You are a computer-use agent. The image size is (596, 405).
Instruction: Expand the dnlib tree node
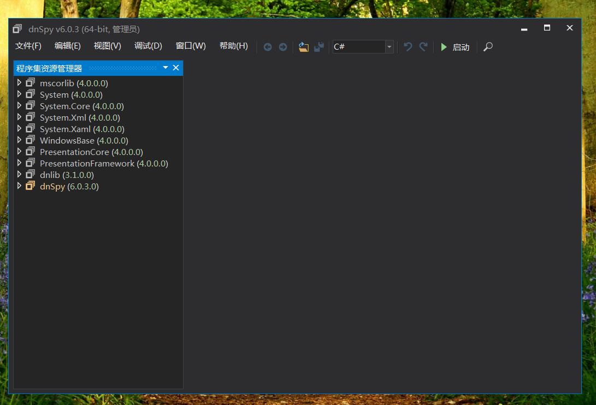click(x=19, y=175)
